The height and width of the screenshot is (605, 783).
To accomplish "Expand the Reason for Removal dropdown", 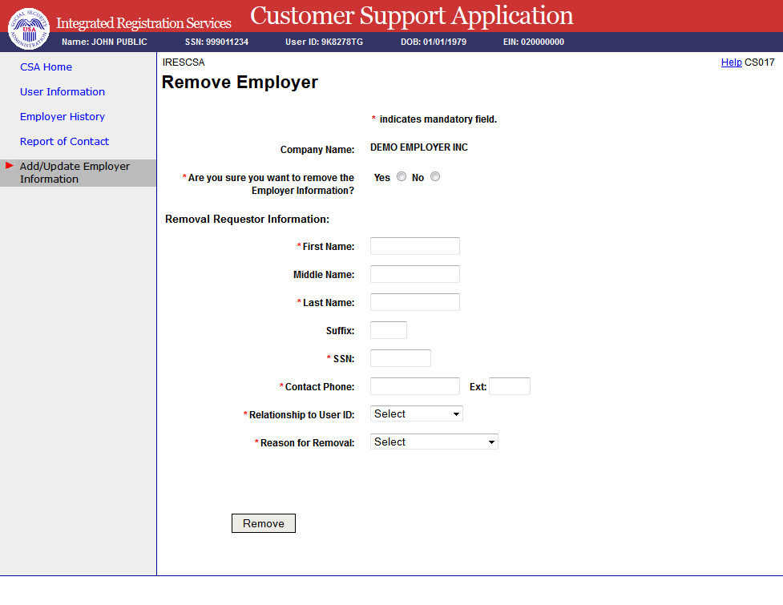I will pos(434,442).
